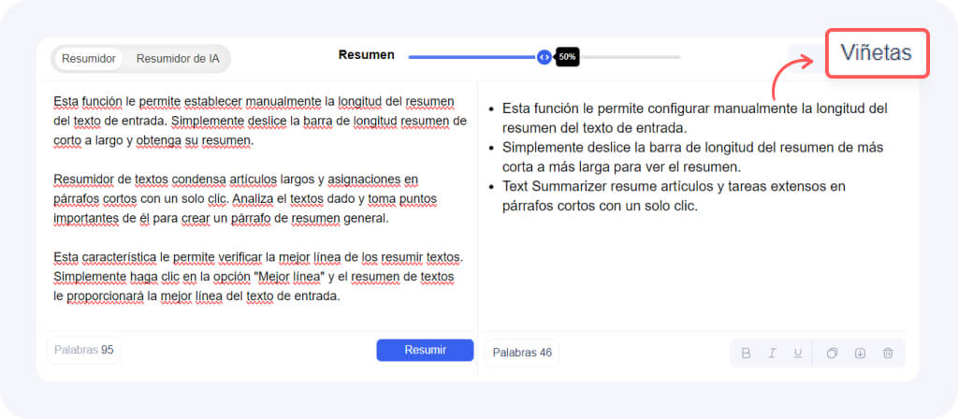The image size is (958, 419).
Task: Underline the summary text
Action: click(x=797, y=353)
